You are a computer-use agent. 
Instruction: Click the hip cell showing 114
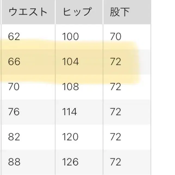pos(70,112)
